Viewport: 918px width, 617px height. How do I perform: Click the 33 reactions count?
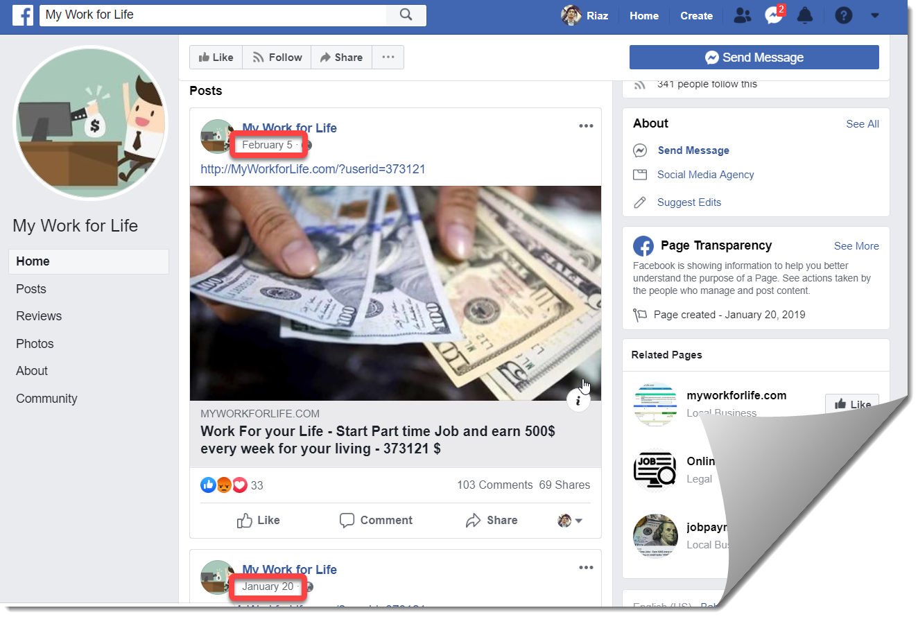(257, 485)
